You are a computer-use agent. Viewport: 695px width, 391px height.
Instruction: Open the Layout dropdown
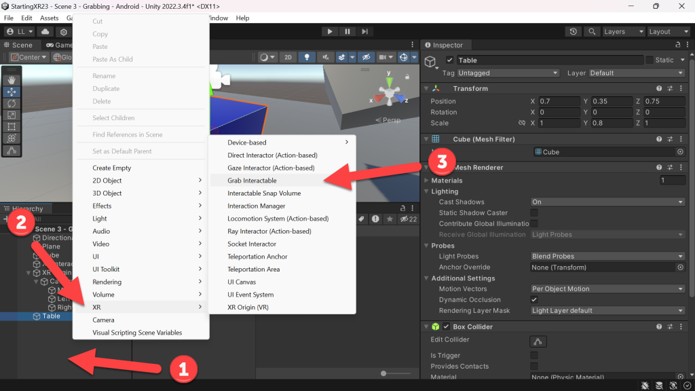[669, 31]
